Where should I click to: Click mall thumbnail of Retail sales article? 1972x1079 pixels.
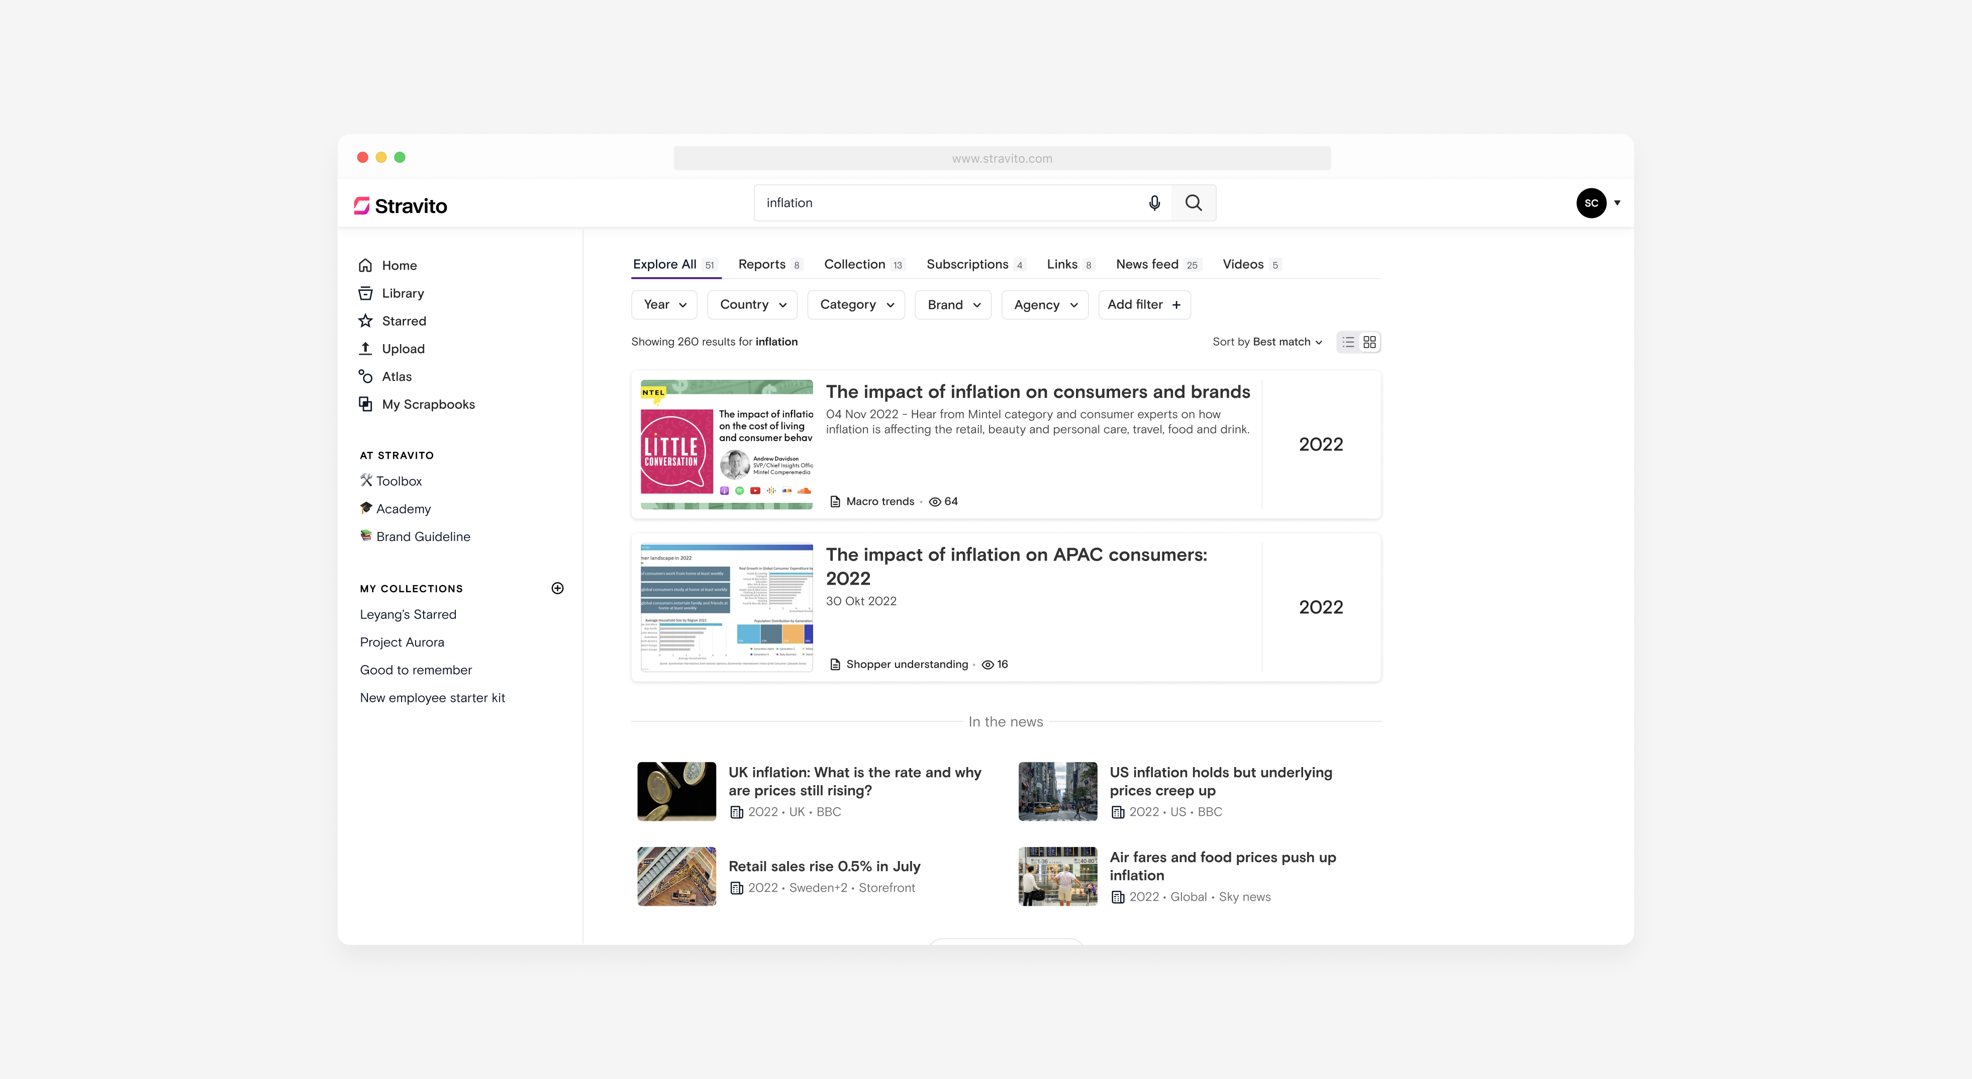point(677,876)
